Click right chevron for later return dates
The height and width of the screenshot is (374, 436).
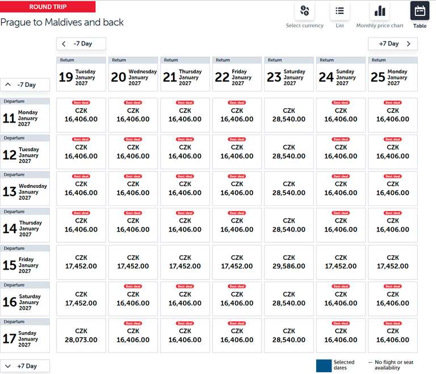point(408,44)
